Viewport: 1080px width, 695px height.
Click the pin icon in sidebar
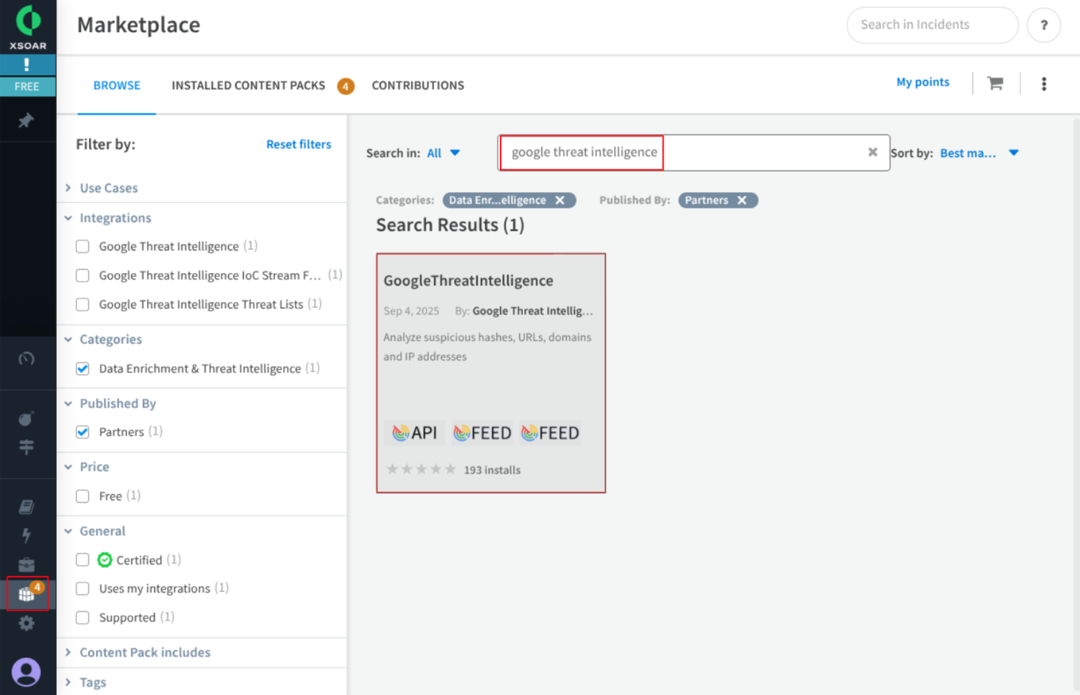pos(26,120)
